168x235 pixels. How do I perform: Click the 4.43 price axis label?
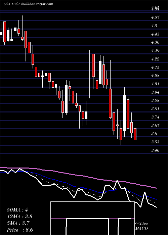155,34
